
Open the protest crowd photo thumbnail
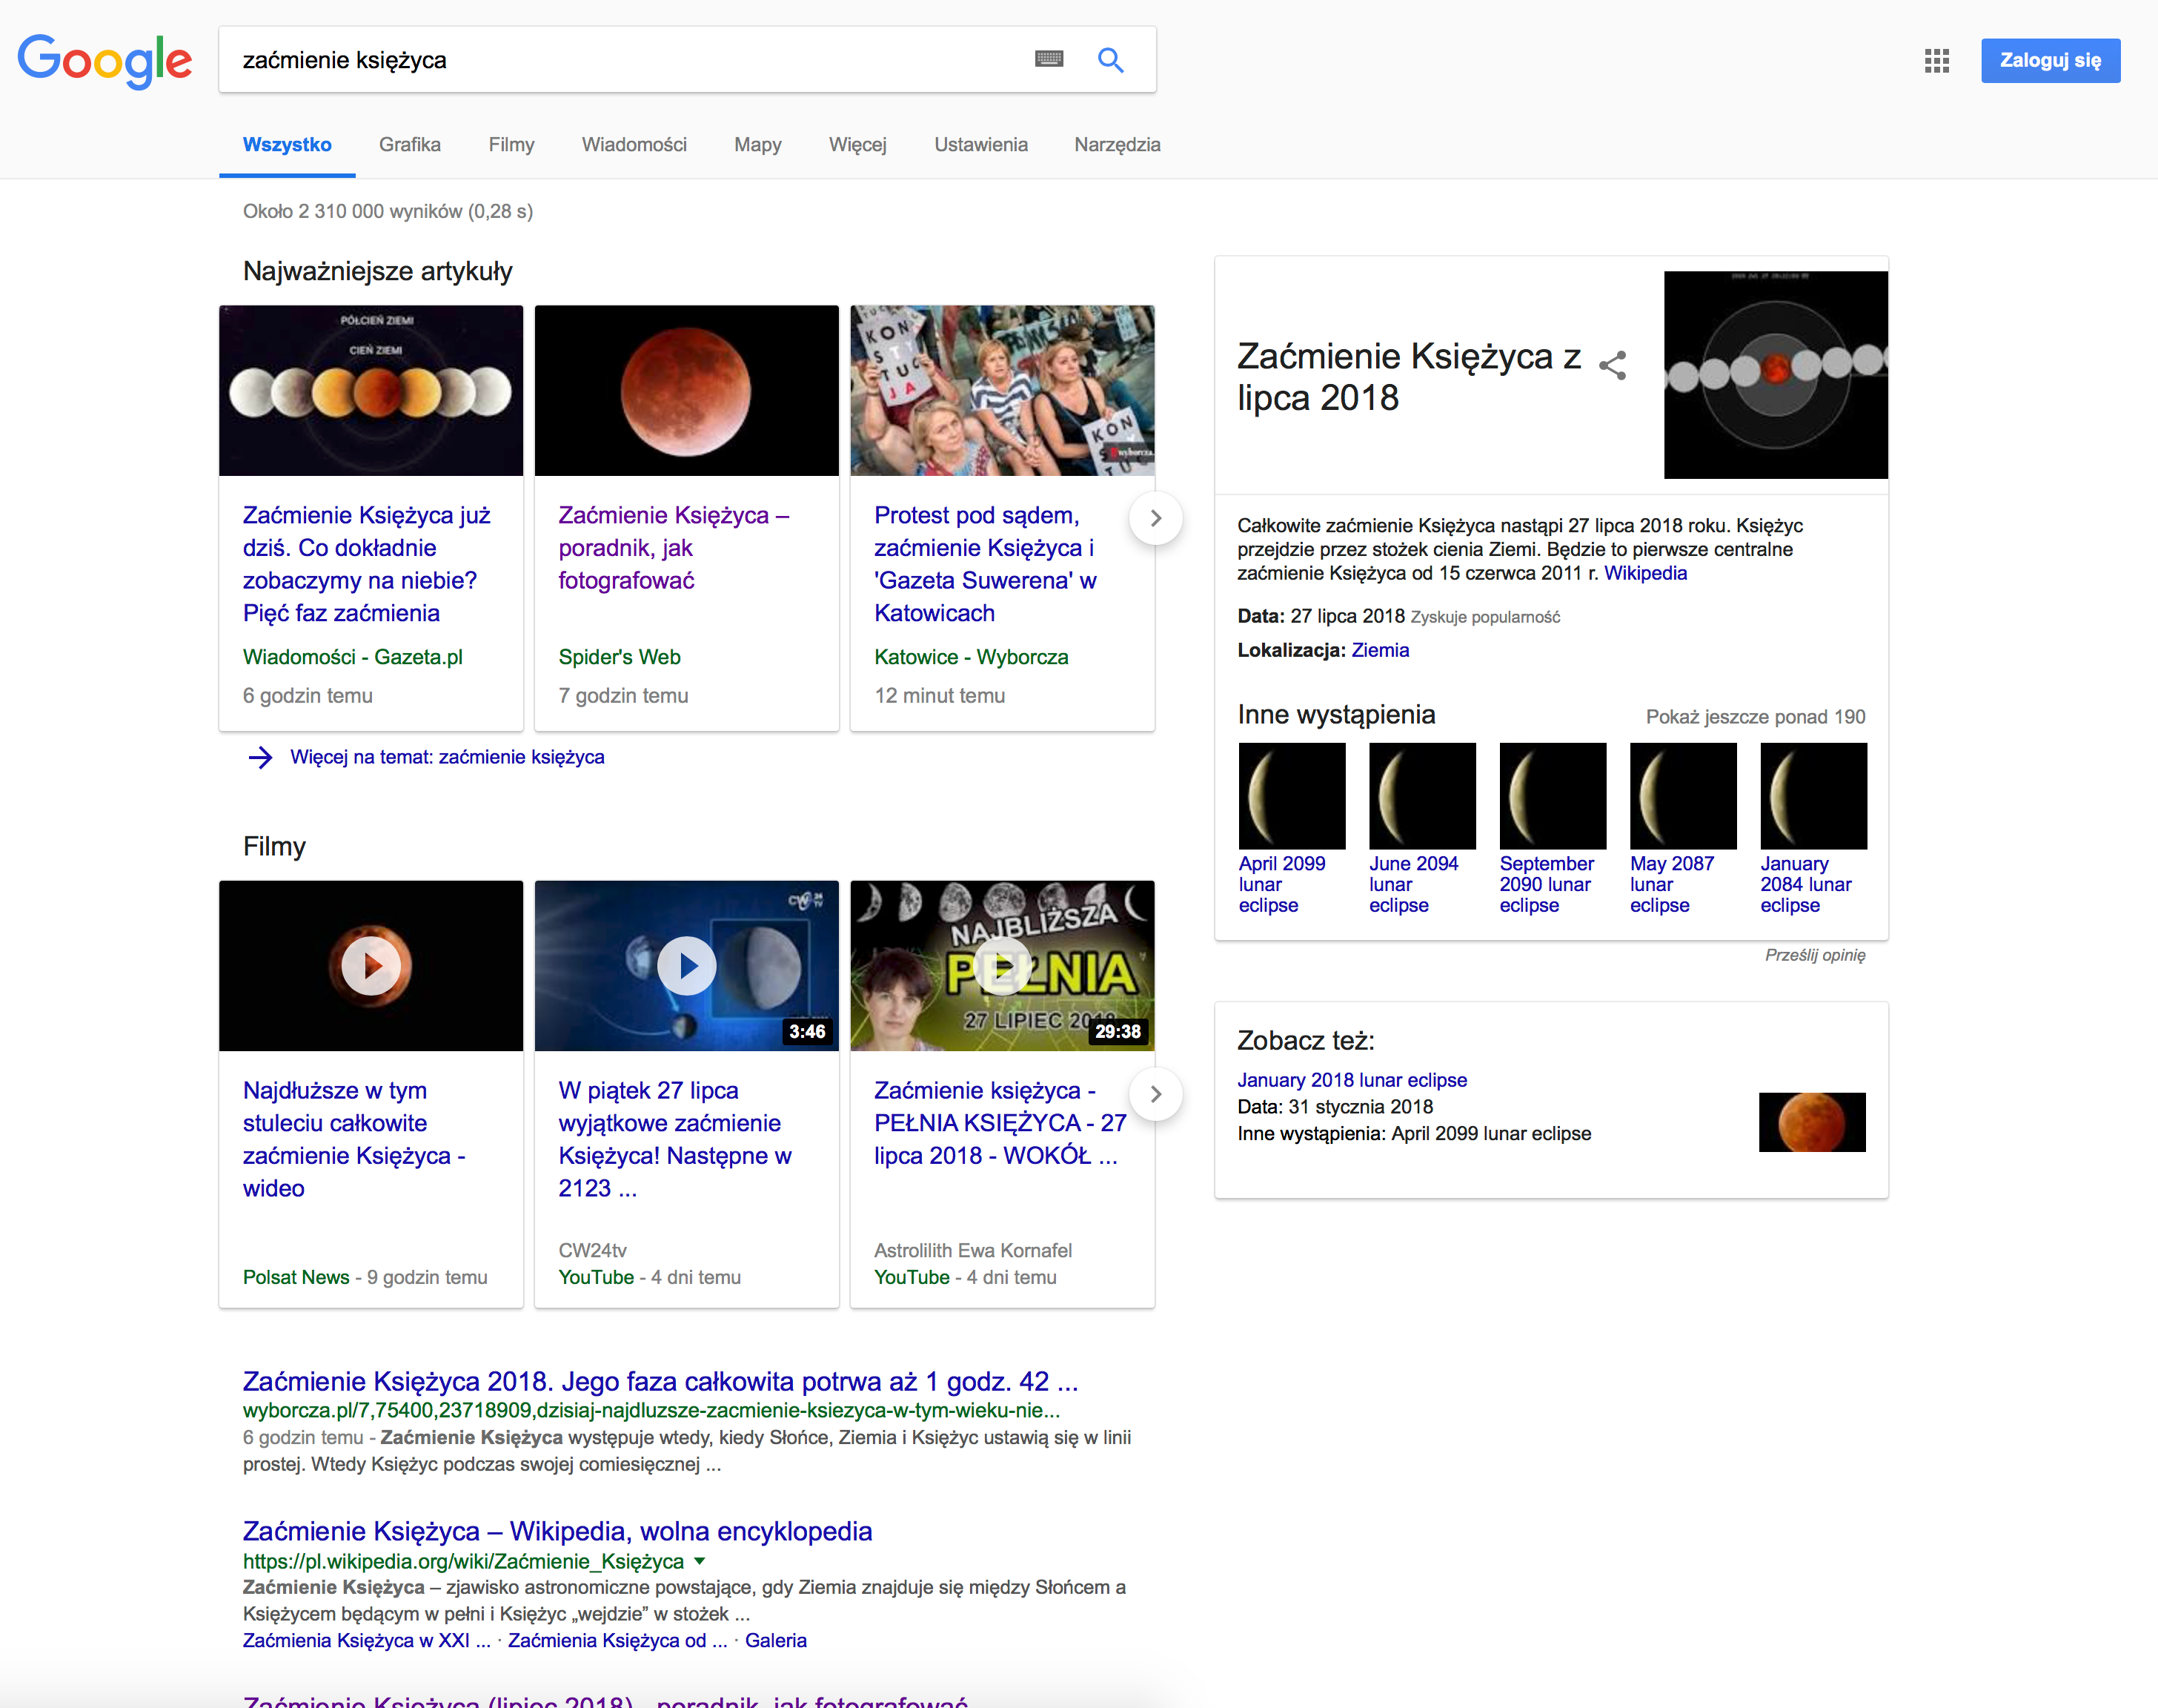[x=1001, y=391]
